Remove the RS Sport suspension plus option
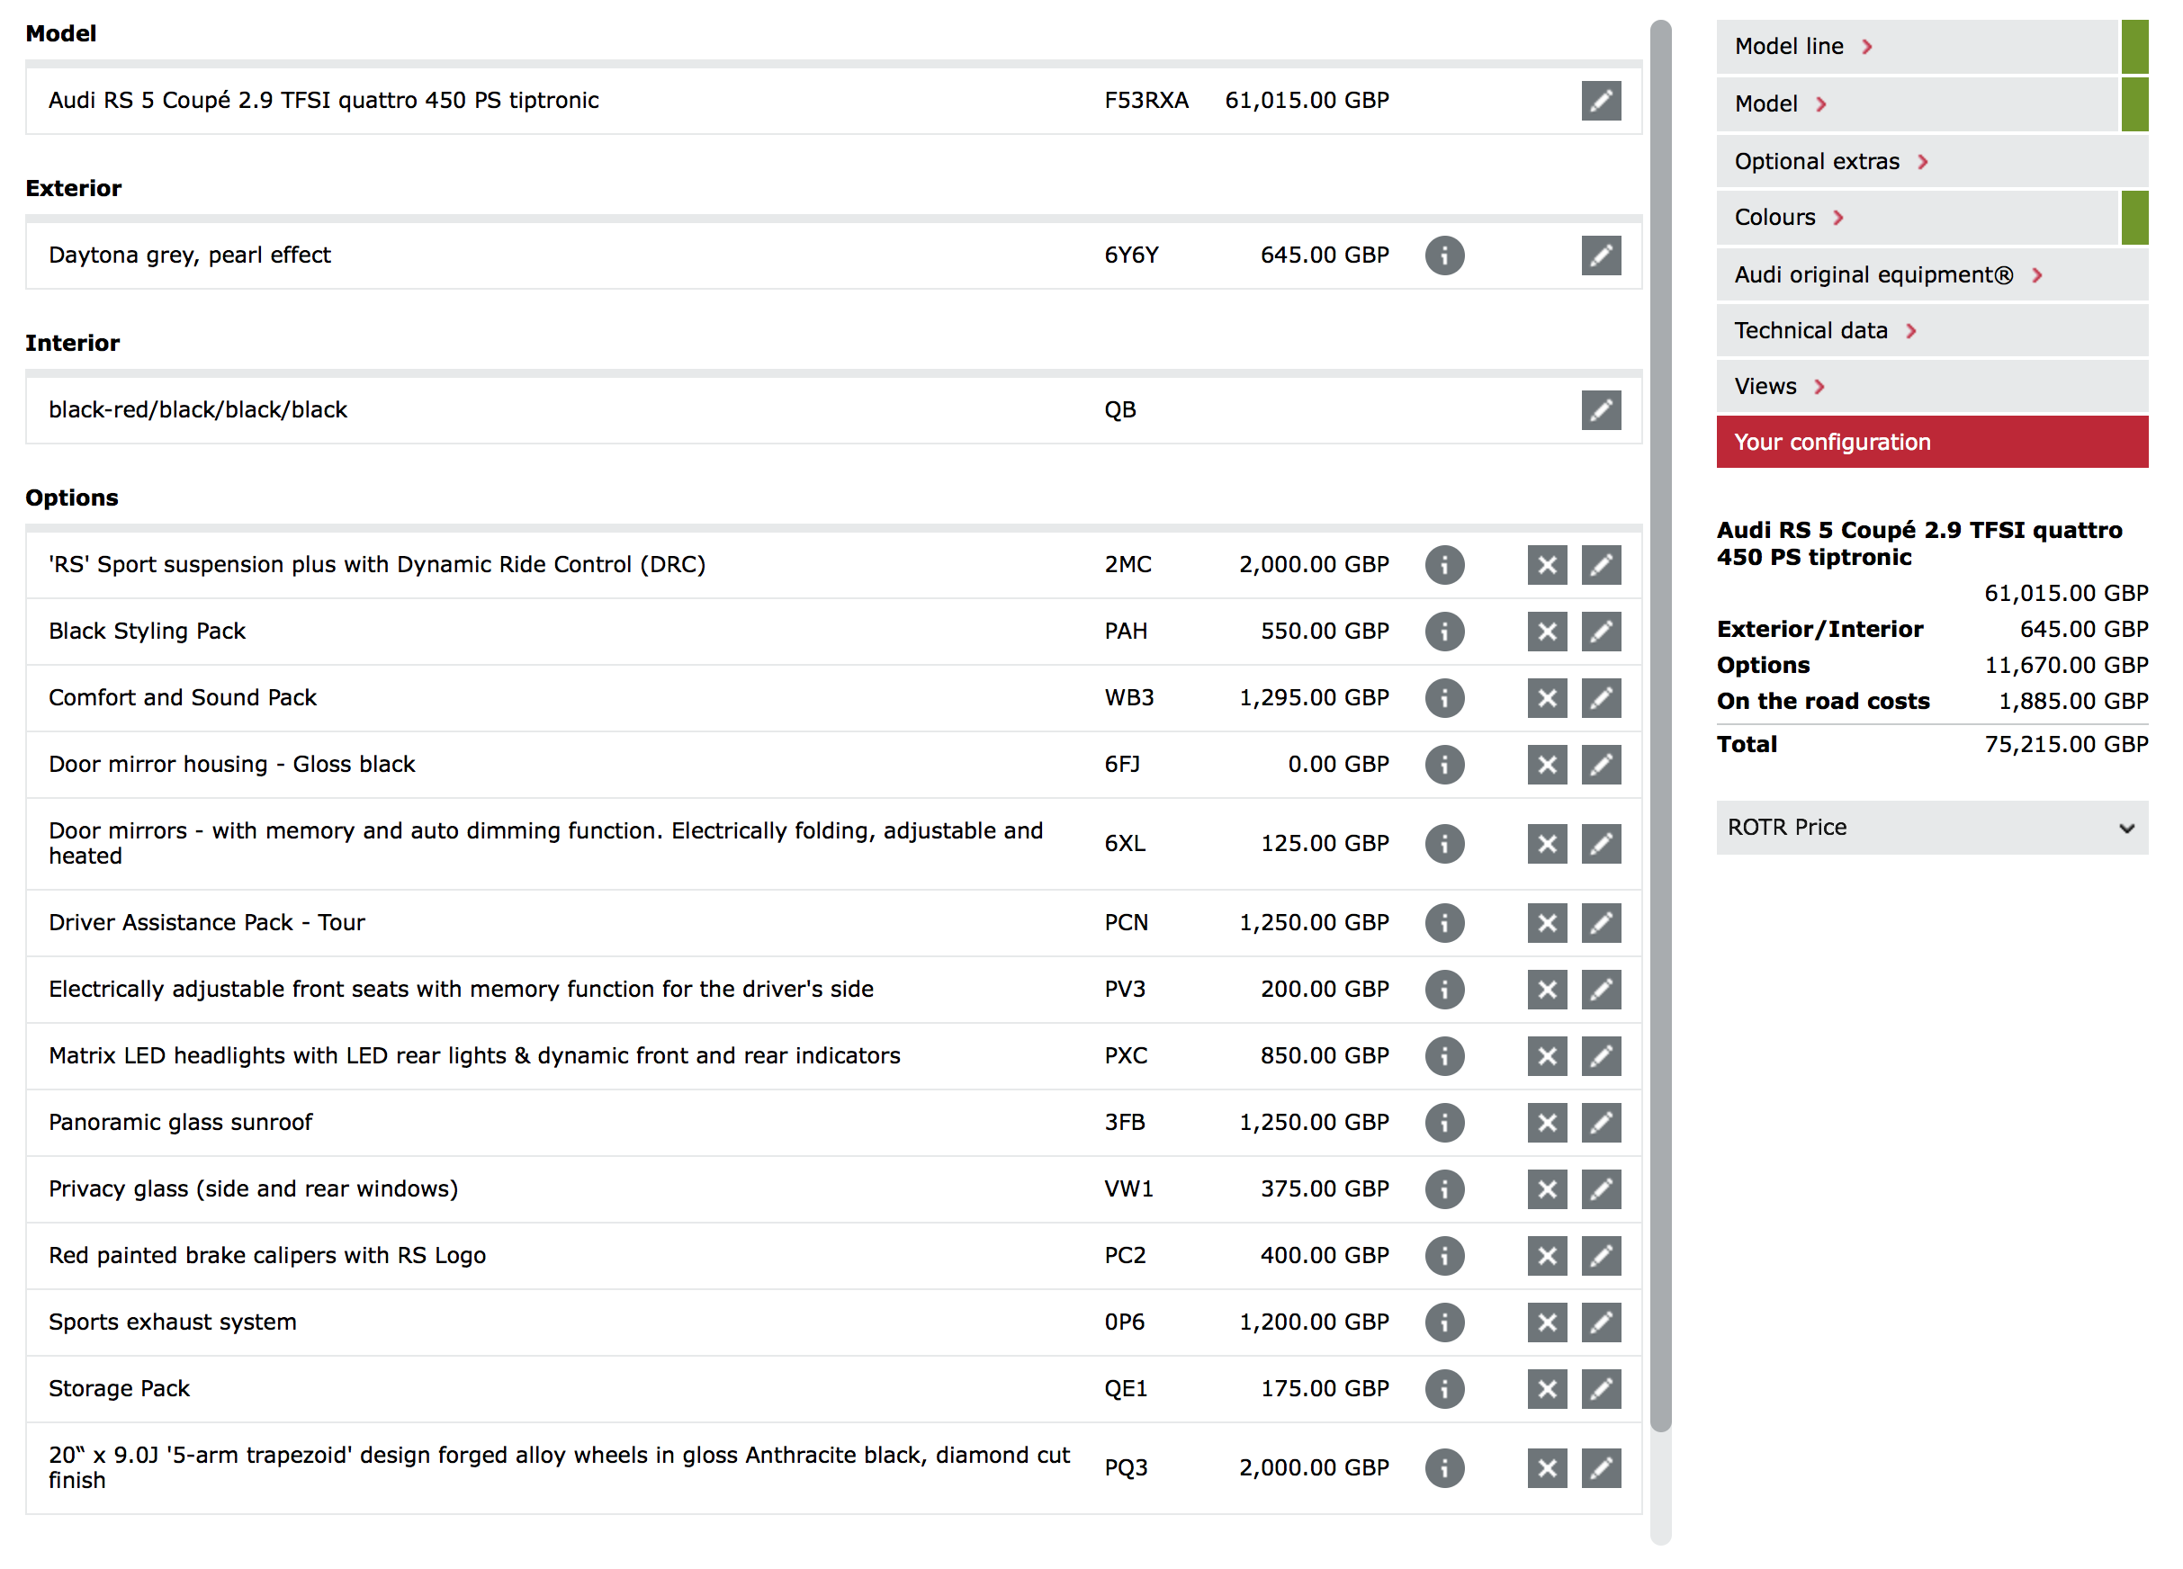This screenshot has height=1569, width=2183. (1547, 565)
